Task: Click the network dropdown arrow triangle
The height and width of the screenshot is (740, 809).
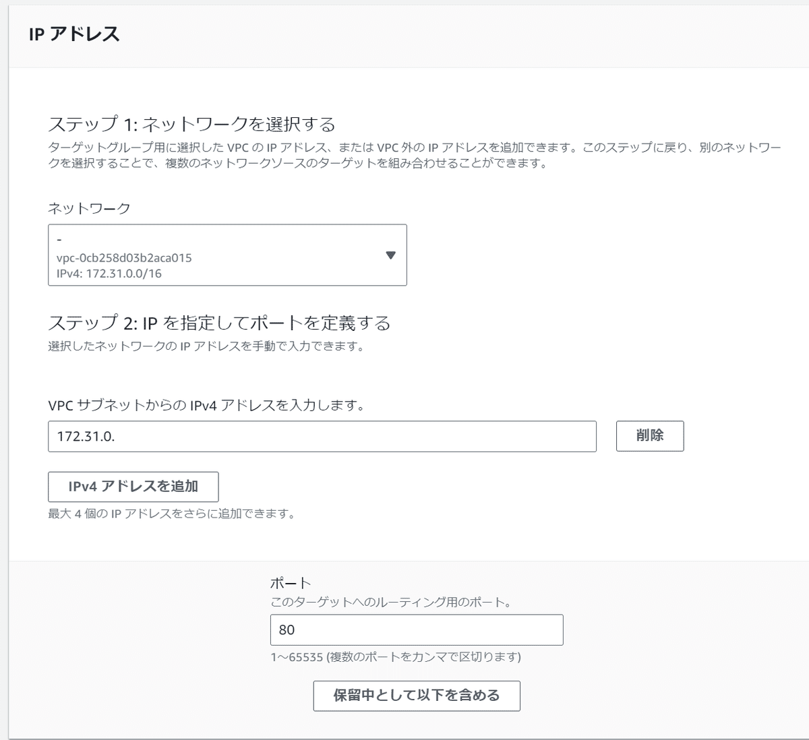Action: [390, 255]
